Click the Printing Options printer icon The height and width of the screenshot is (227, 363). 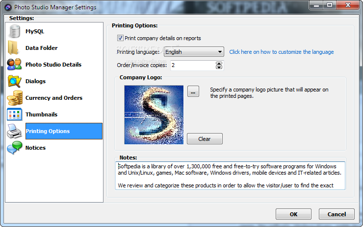coord(14,131)
